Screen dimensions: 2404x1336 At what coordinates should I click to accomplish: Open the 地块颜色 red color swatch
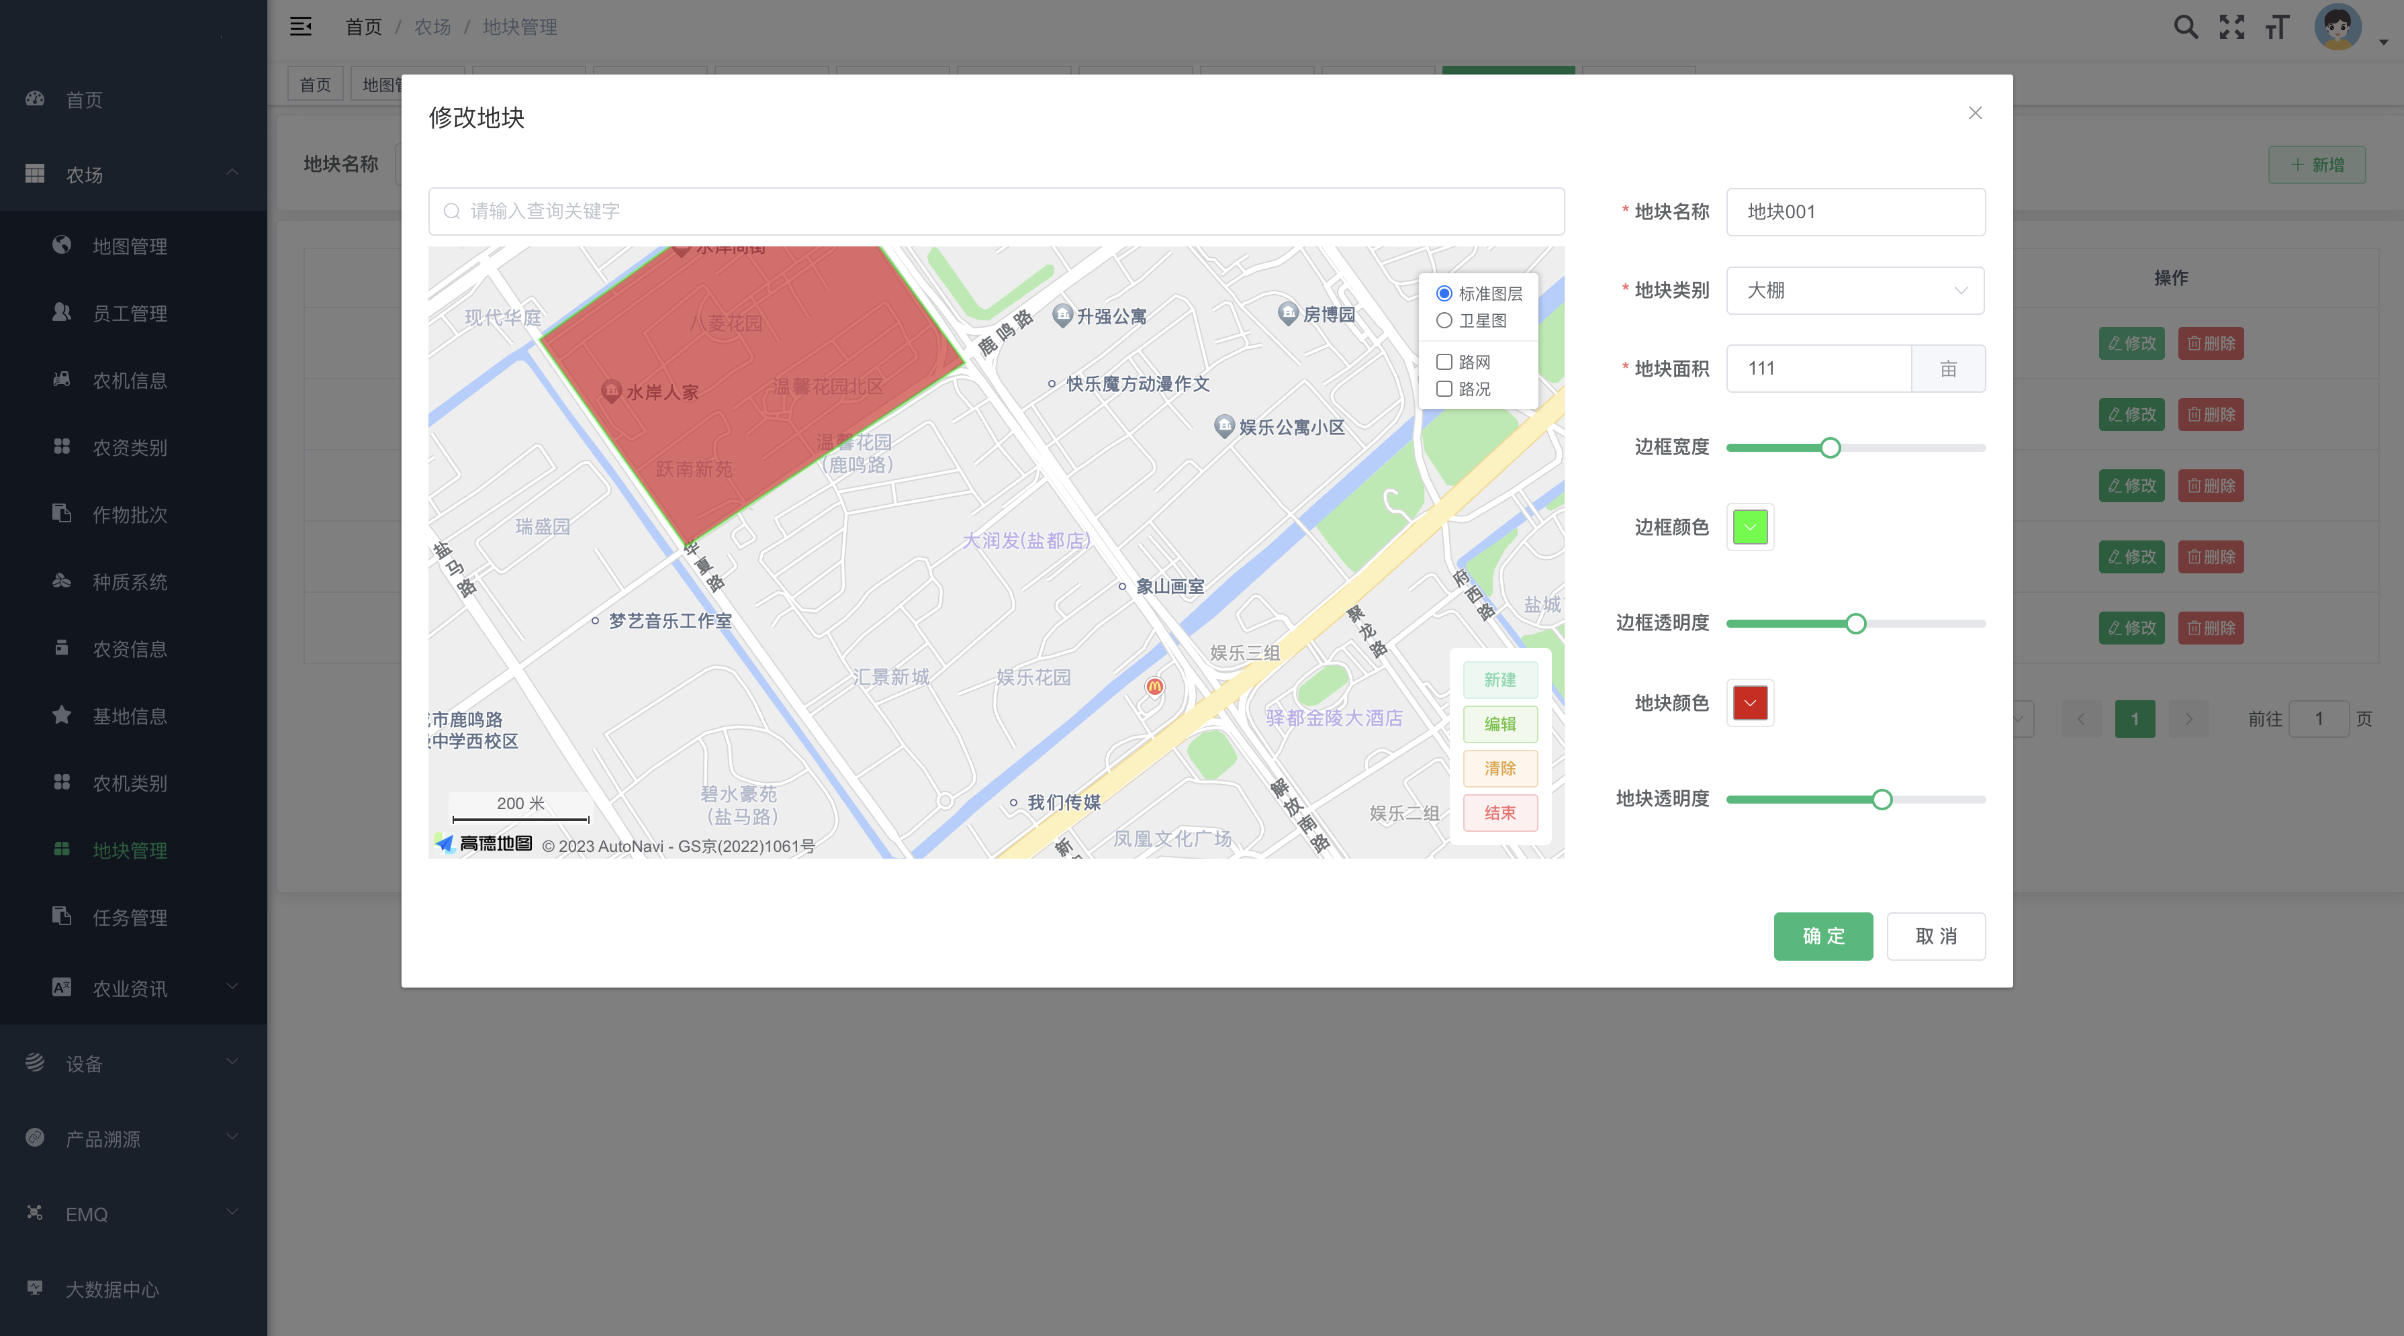1750,702
